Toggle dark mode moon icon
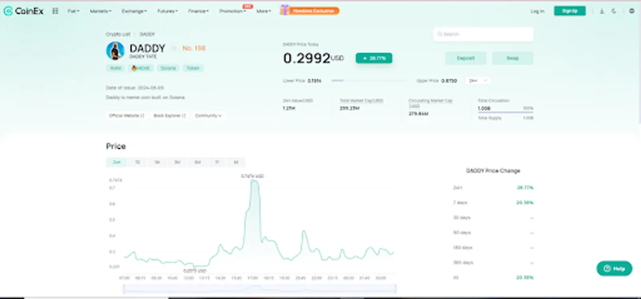The height and width of the screenshot is (299, 641). tap(614, 11)
